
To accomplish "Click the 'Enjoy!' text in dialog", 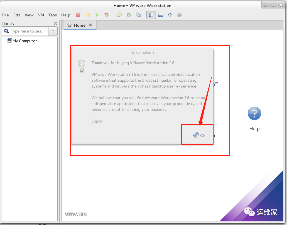I will (97, 121).
